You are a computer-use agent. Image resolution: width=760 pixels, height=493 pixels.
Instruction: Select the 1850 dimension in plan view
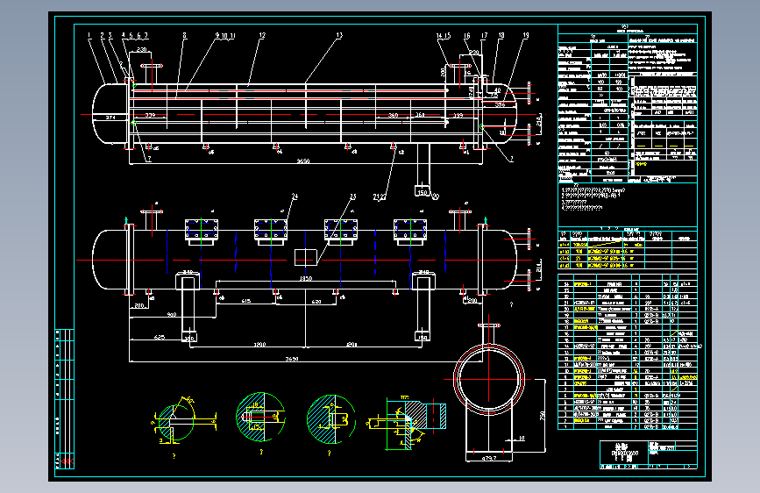306,279
